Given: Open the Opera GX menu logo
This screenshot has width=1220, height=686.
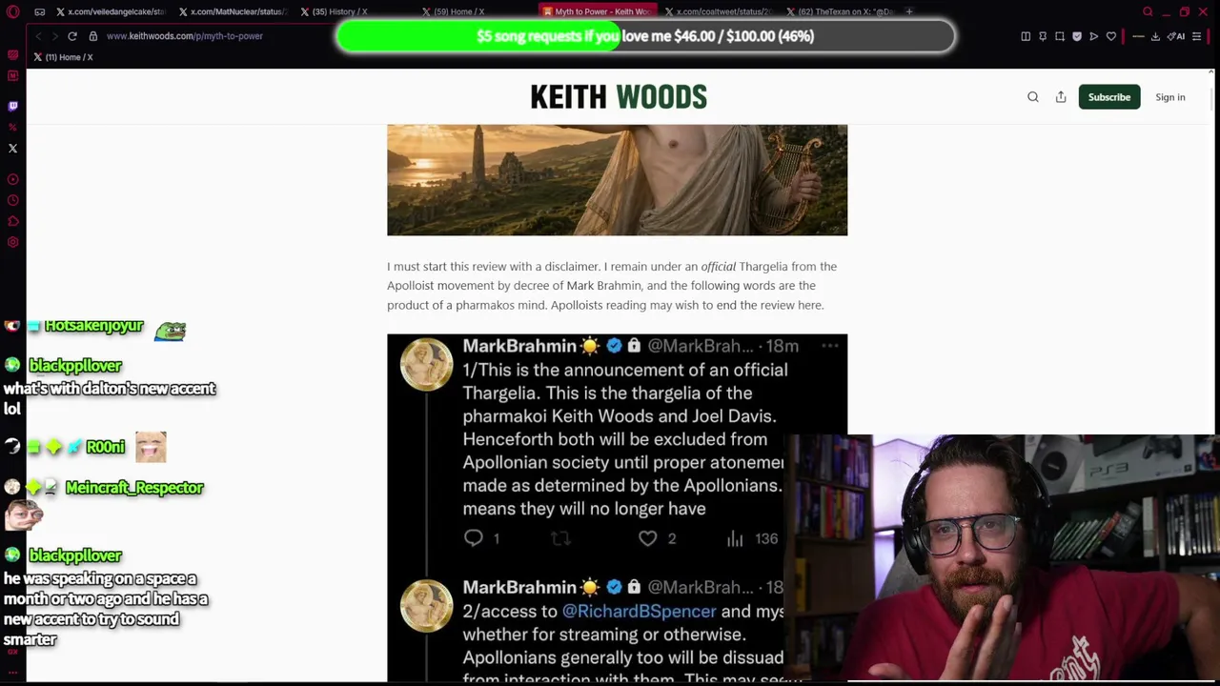Looking at the screenshot, I should (x=12, y=11).
